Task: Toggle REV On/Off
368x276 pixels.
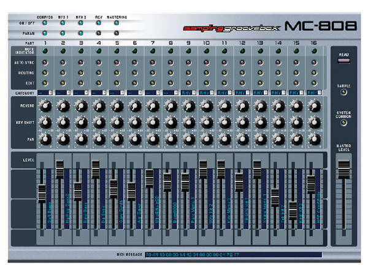Action: point(99,23)
